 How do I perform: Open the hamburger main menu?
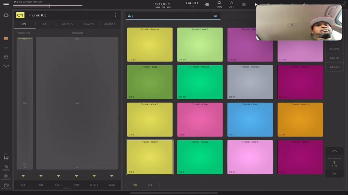[6, 4]
